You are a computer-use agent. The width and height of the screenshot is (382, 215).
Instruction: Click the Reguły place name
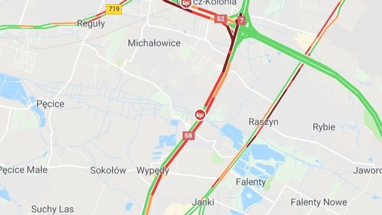point(91,24)
